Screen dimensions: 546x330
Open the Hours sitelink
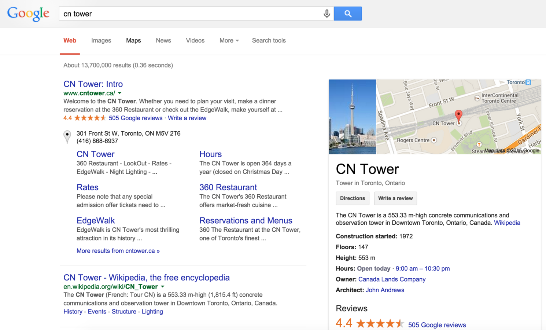click(x=210, y=154)
